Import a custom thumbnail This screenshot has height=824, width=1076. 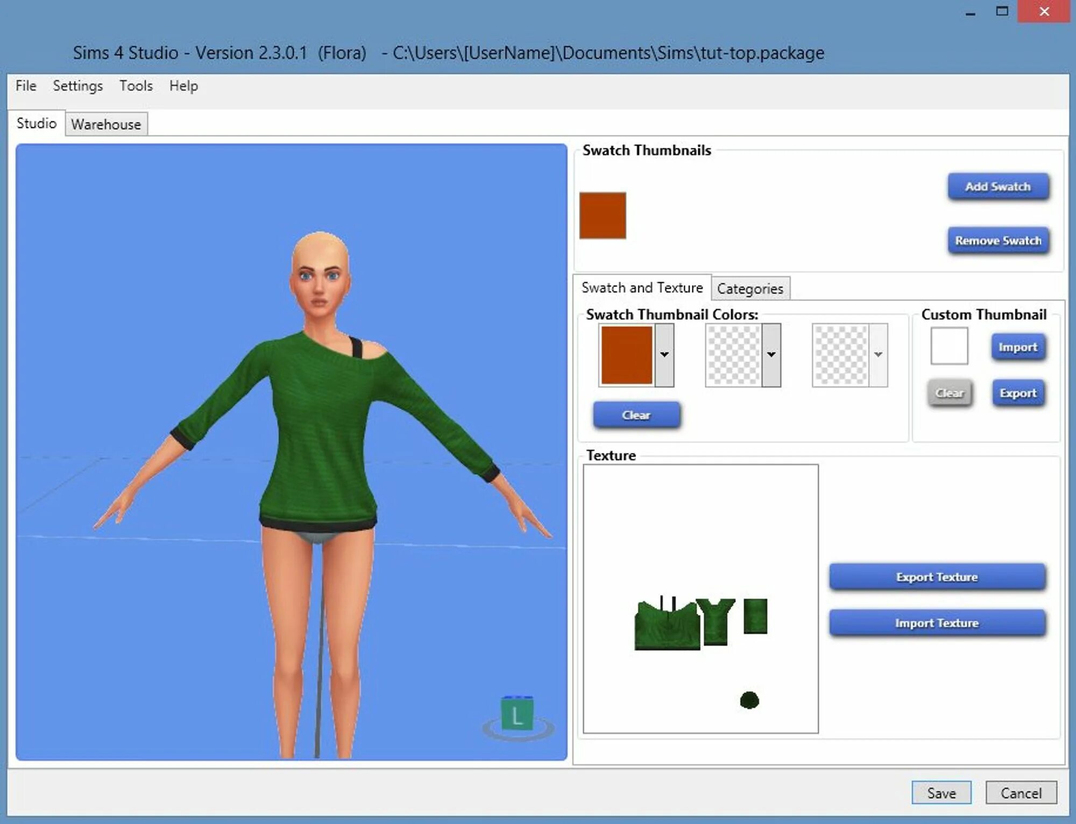(1018, 347)
